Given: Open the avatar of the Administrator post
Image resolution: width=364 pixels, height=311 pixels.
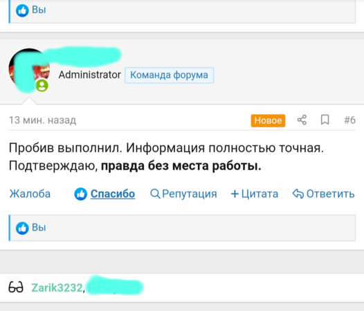Looking at the screenshot, I should (29, 69).
